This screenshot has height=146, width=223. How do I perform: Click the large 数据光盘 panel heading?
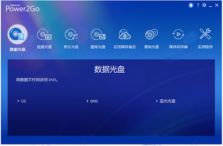pos(109,69)
